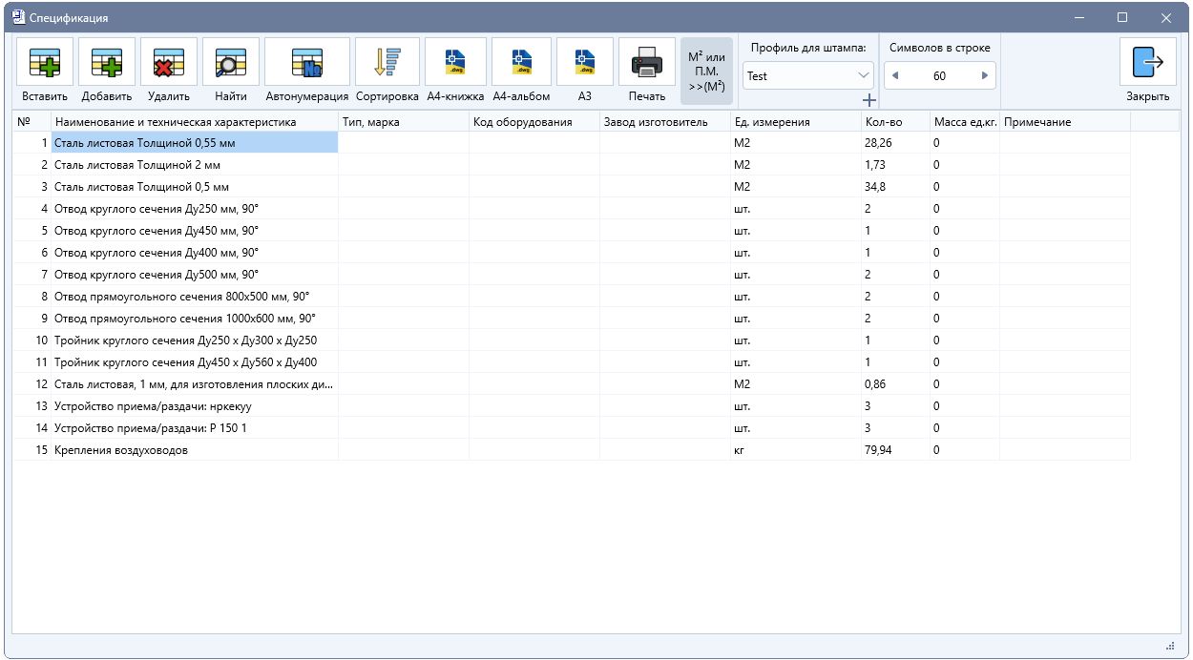1193x660 pixels.
Task: Click the Сортировка (sort) icon
Action: (387, 62)
